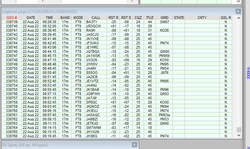Sort by the DATE column header
Viewport: 250px width, 149px height.
click(31, 18)
